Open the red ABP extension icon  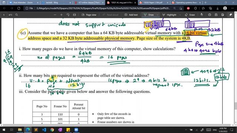pos(188,8)
